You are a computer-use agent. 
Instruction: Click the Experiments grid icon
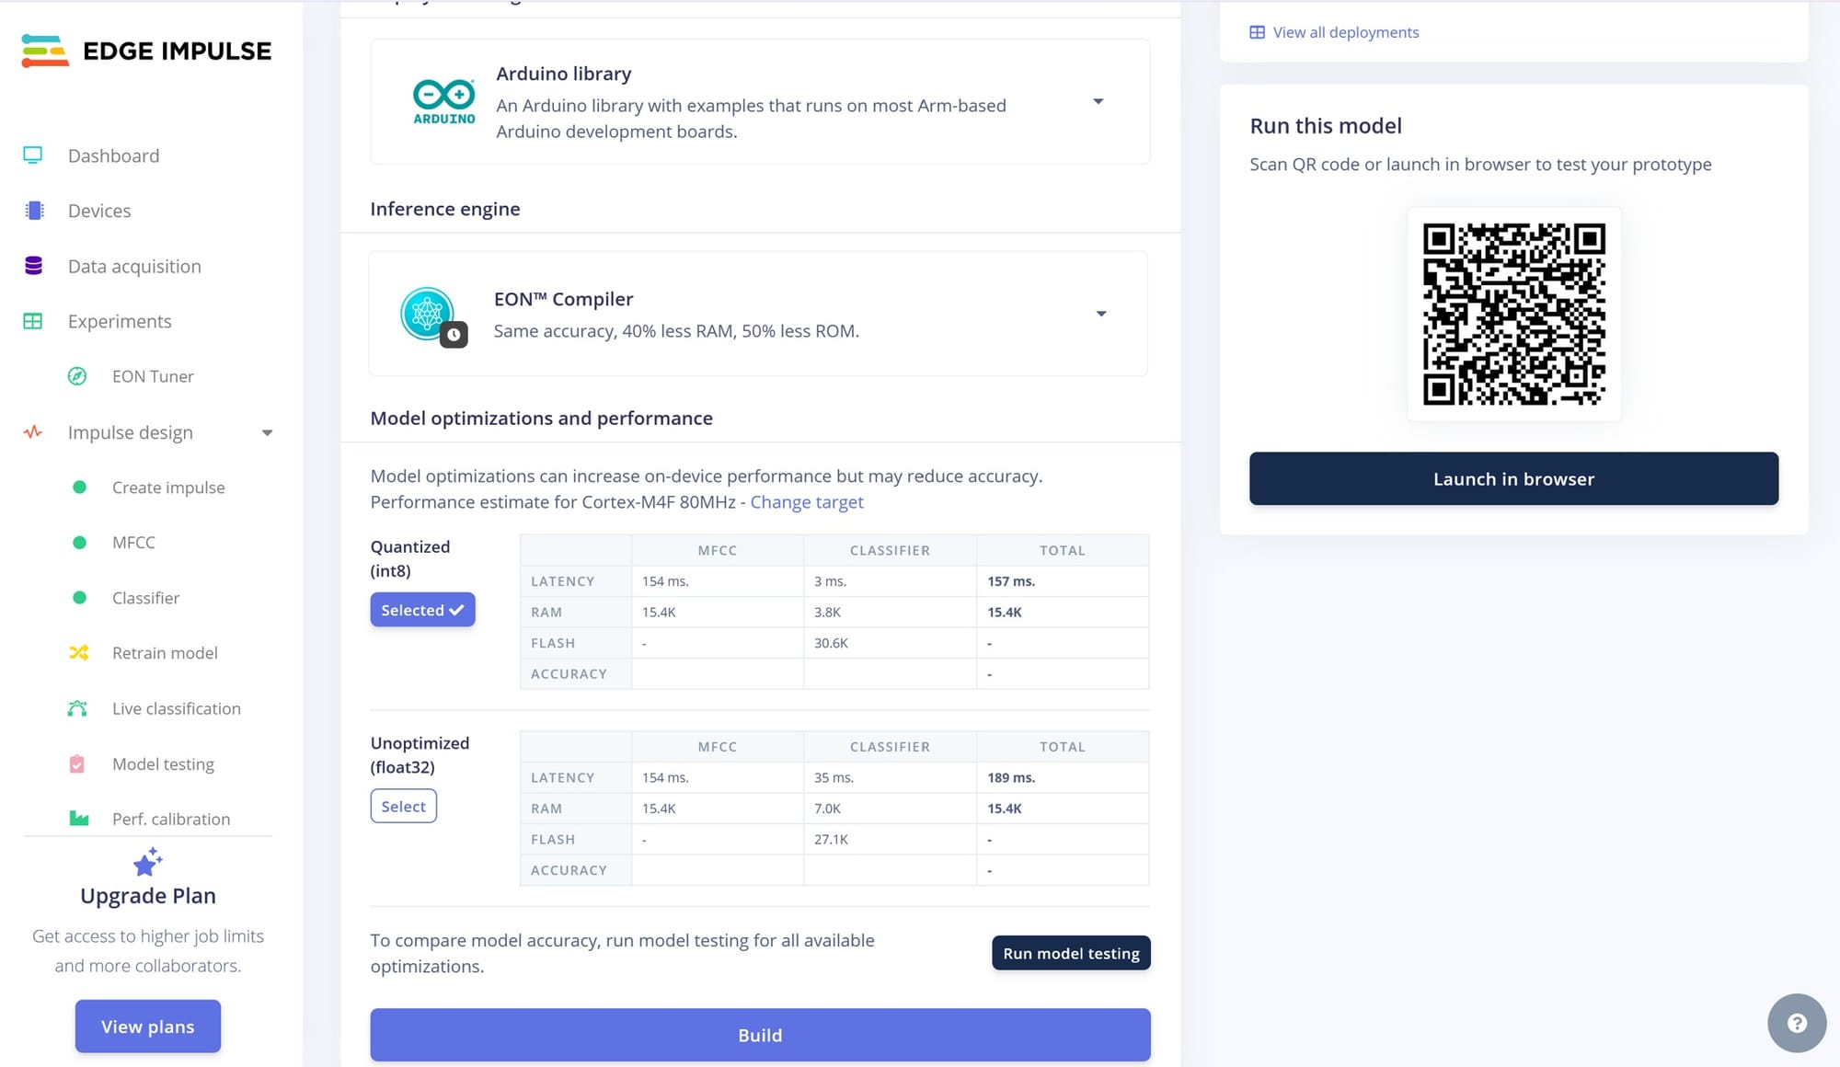click(x=33, y=321)
